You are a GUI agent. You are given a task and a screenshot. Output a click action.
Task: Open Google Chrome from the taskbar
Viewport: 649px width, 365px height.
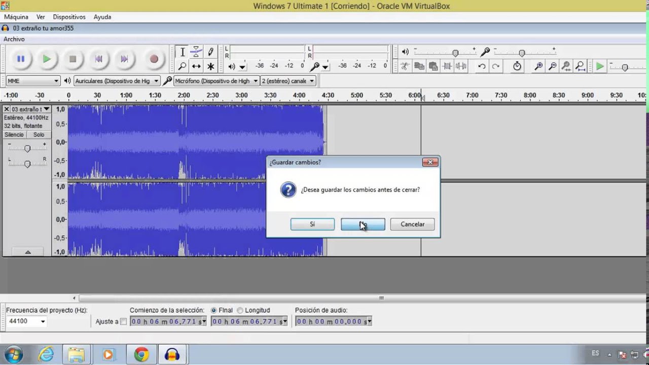tap(141, 355)
